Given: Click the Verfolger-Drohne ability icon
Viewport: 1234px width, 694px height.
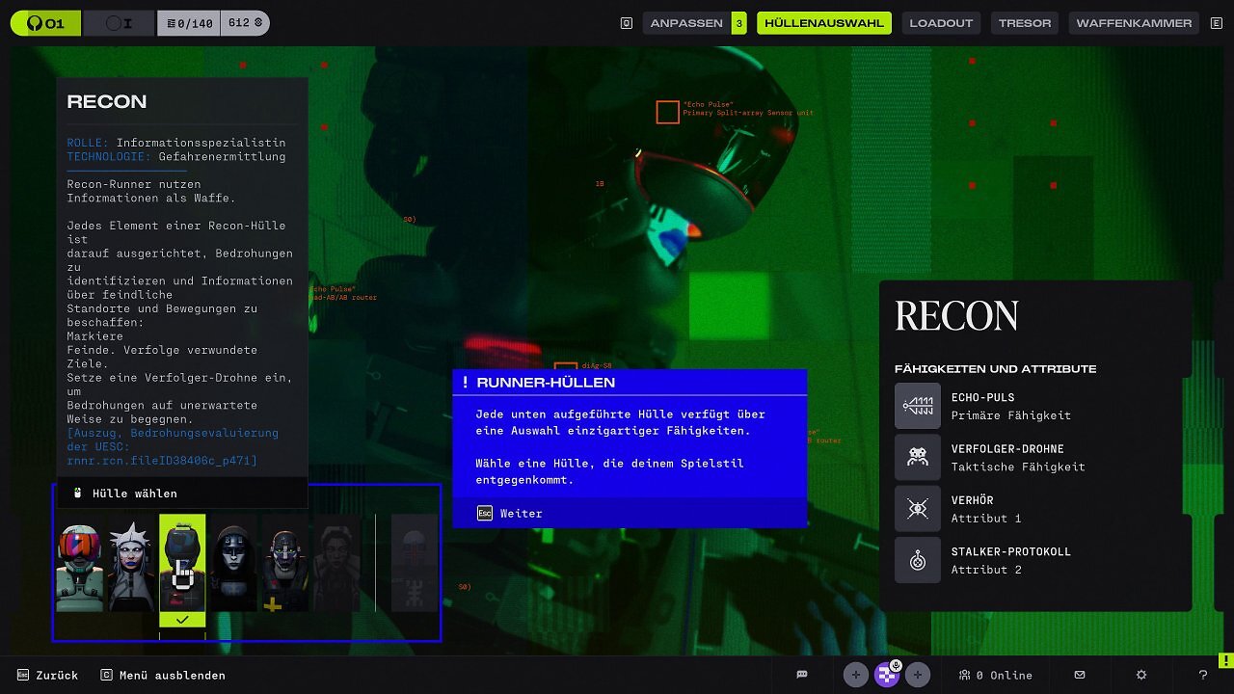Looking at the screenshot, I should tap(918, 457).
